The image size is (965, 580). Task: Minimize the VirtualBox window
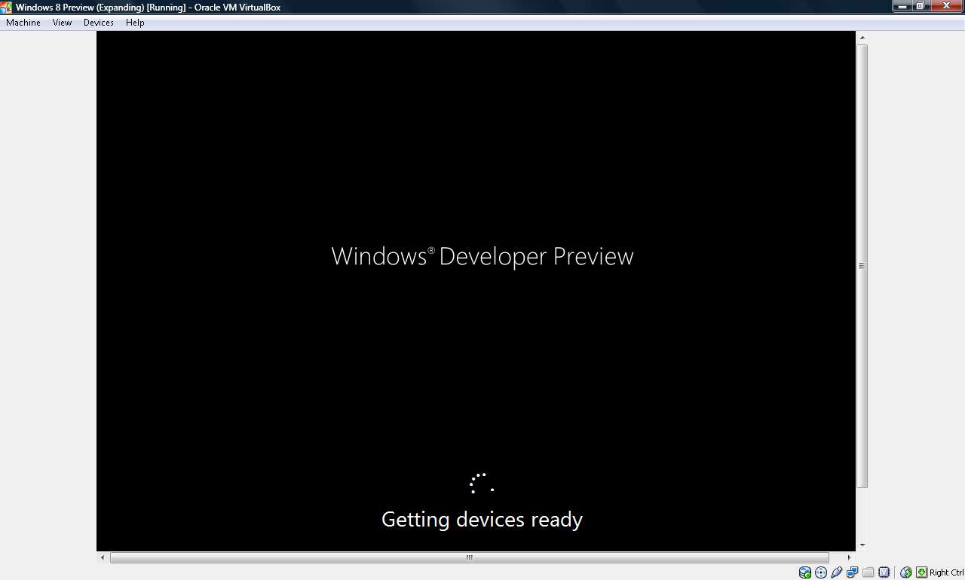pos(902,6)
